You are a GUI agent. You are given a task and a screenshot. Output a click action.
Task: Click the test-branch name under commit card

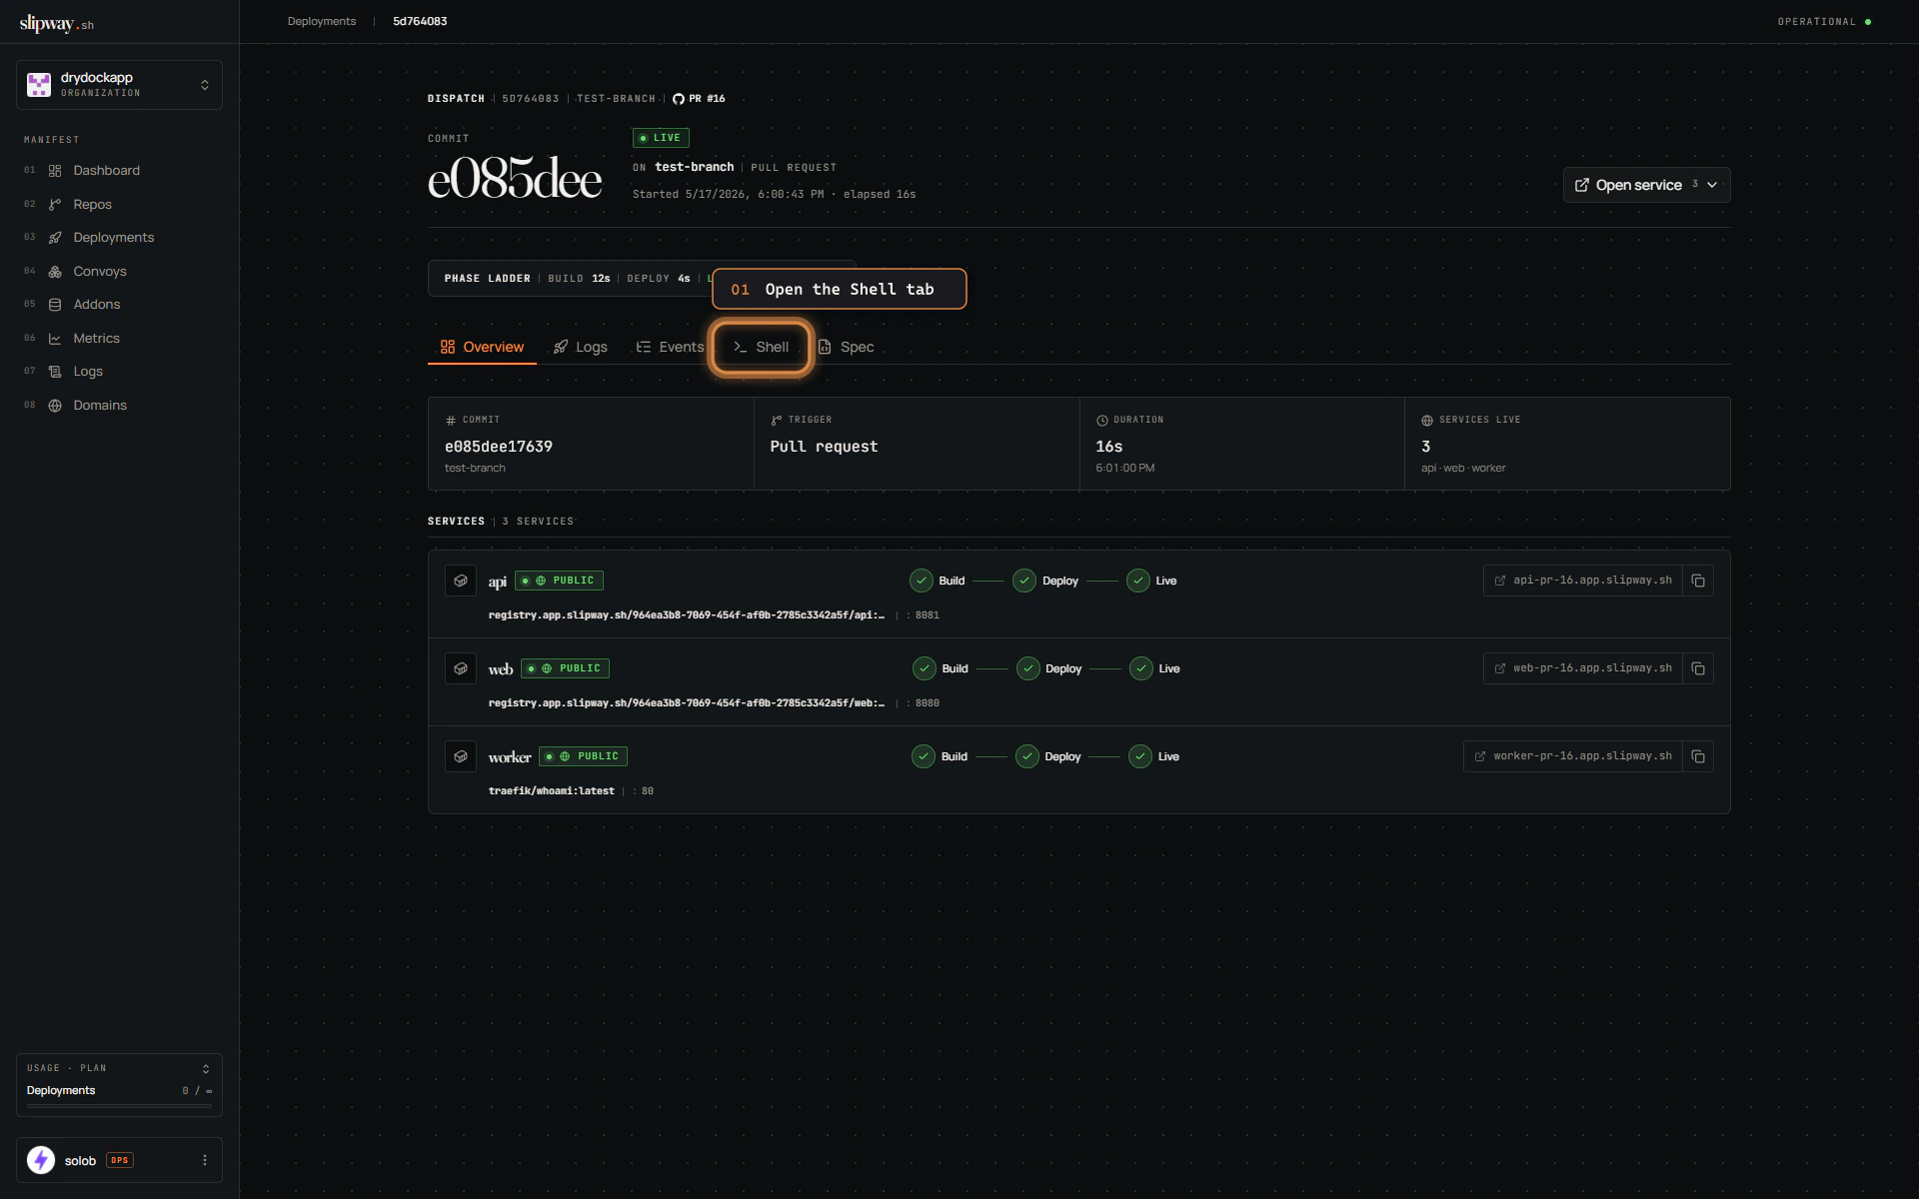click(475, 469)
